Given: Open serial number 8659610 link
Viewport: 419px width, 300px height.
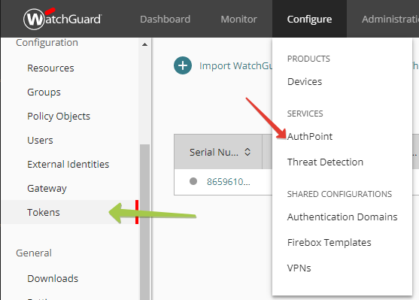Looking at the screenshot, I should (x=229, y=182).
